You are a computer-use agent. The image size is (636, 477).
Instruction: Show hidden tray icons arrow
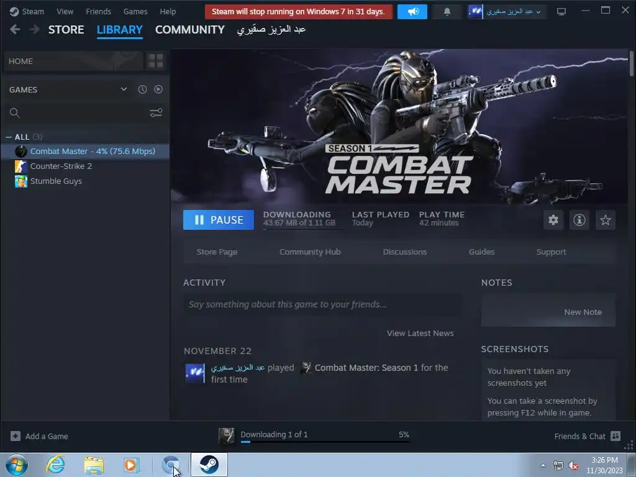543,465
